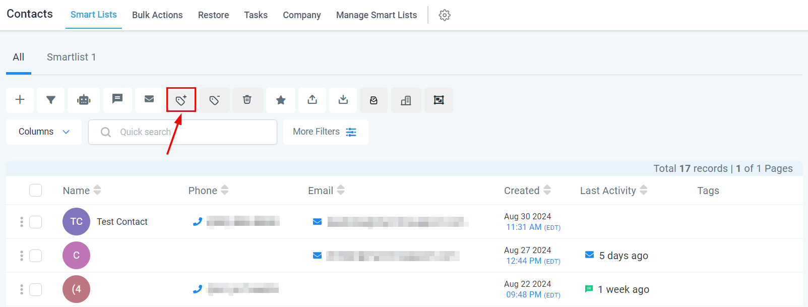
Task: Click the Export contacts upload icon
Action: click(313, 100)
